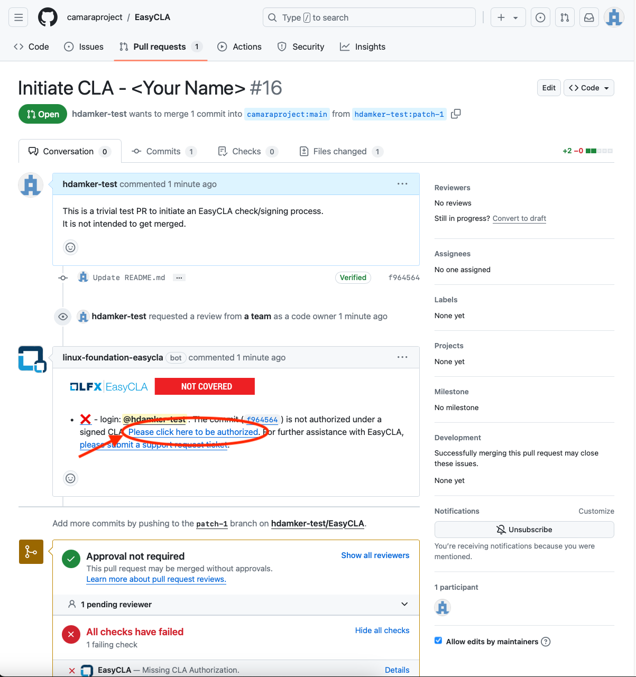Switch to the Files changed tab
Screen dimensions: 636x677
click(x=342, y=151)
